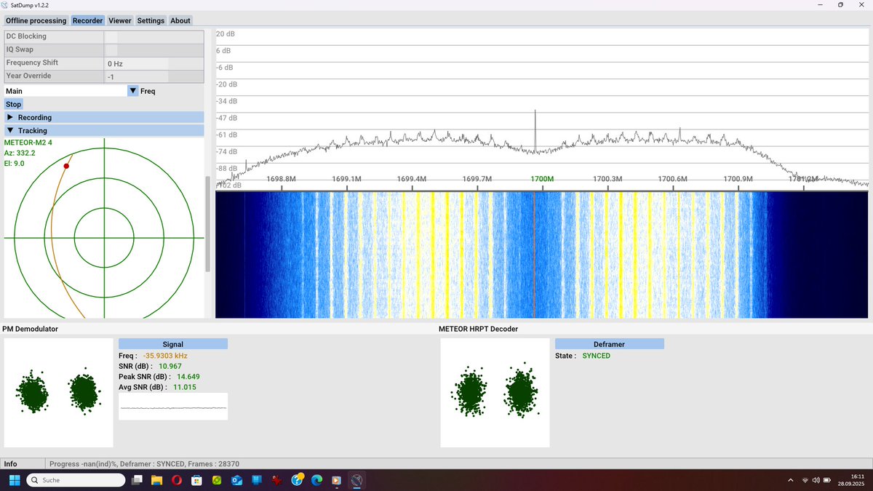Open the About tab
873x491 pixels.
pyautogui.click(x=180, y=20)
